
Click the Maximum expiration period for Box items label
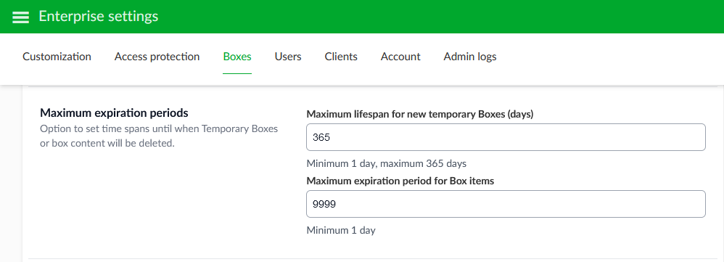400,181
